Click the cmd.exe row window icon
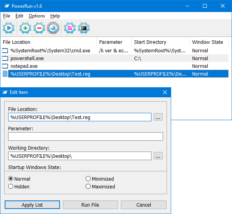The width and height of the screenshot is (232, 214). 5,51
